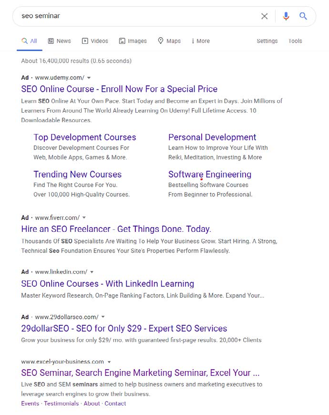The height and width of the screenshot is (415, 329).
Task: Expand the 29dollarseo.com ad options arrow
Action: 103,317
